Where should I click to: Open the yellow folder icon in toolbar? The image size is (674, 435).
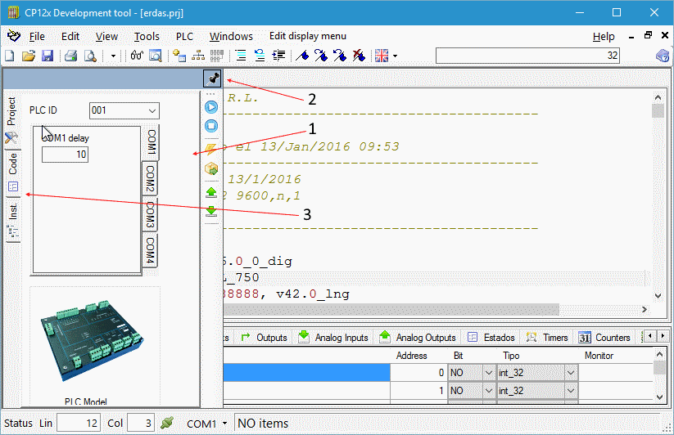point(29,56)
